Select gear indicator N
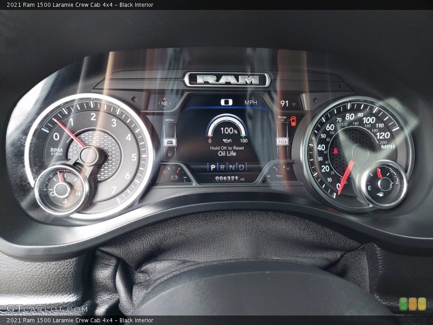The image size is (433, 325). coord(232,167)
